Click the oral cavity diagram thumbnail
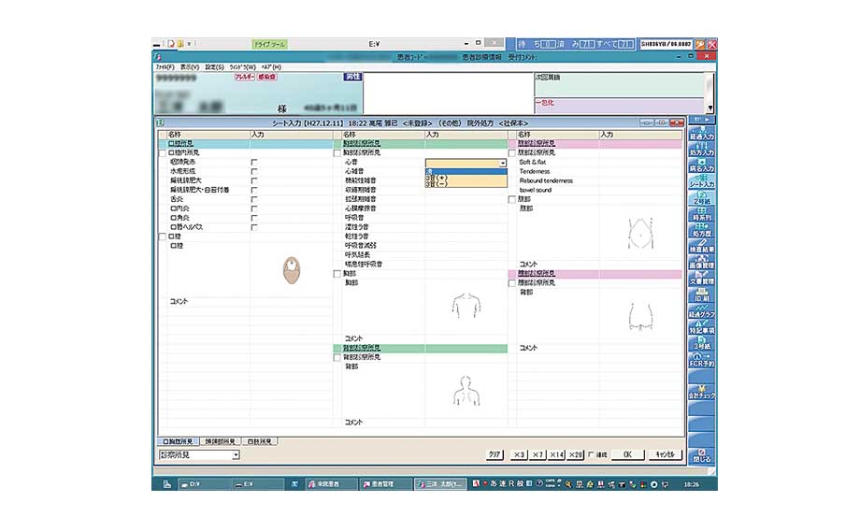This screenshot has height=531, width=860. pos(294,269)
